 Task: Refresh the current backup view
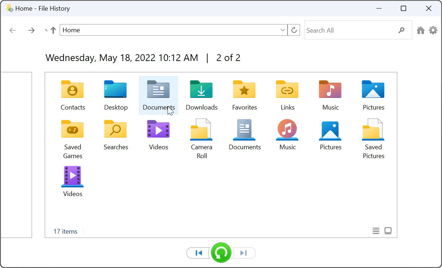click(x=294, y=30)
